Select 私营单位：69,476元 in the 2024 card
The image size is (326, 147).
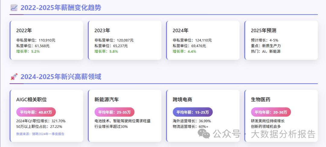point(189,46)
